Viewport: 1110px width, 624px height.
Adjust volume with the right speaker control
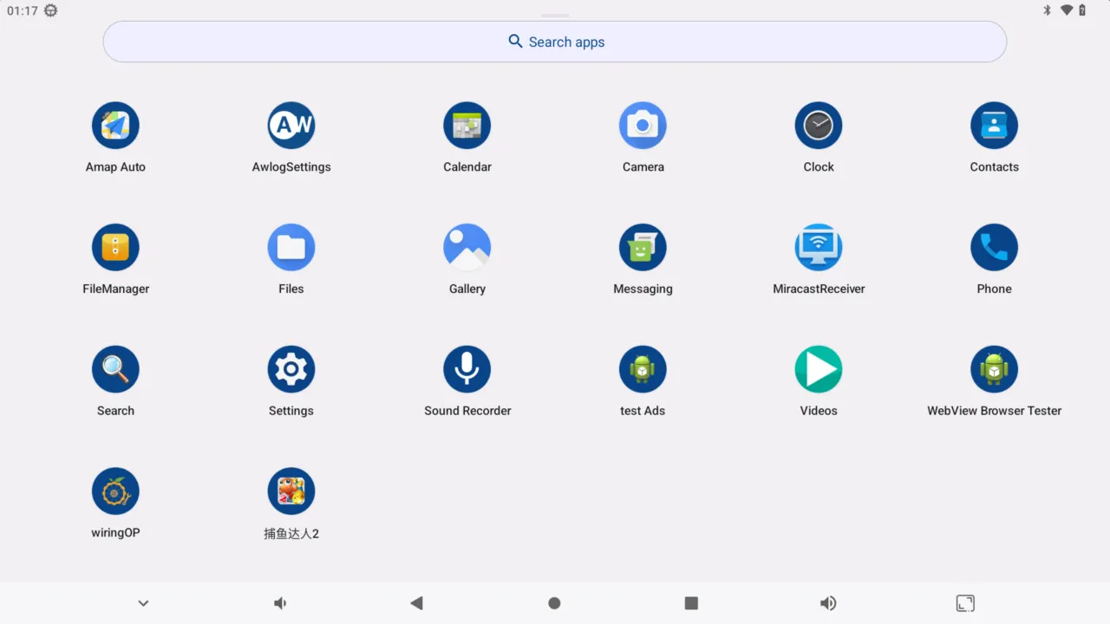click(x=827, y=602)
